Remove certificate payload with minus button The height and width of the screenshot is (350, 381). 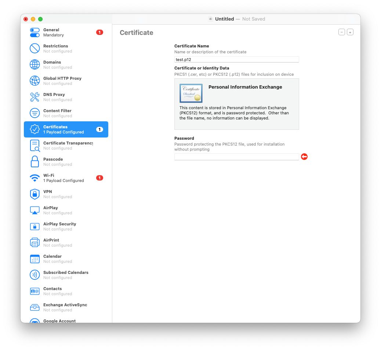342,32
